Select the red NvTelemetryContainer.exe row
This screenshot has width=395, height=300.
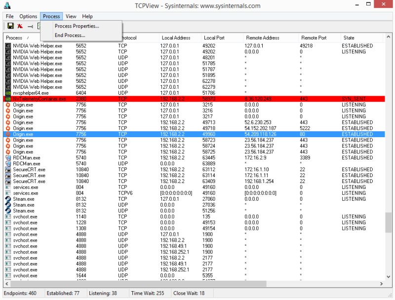pyautogui.click(x=148, y=99)
